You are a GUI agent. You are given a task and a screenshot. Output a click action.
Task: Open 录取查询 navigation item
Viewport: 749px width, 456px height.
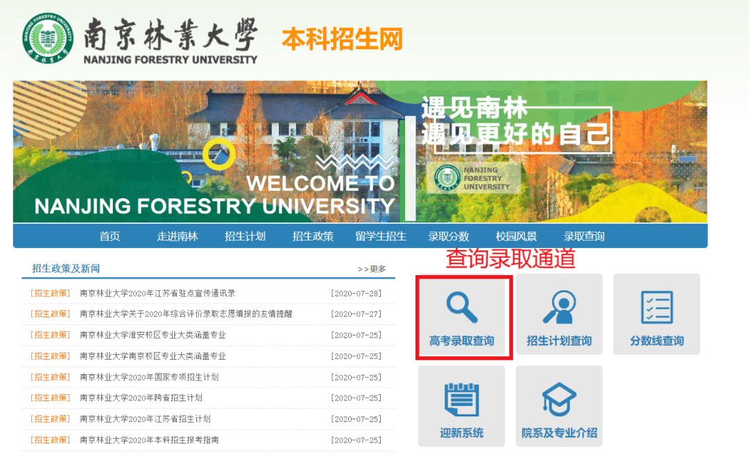584,236
